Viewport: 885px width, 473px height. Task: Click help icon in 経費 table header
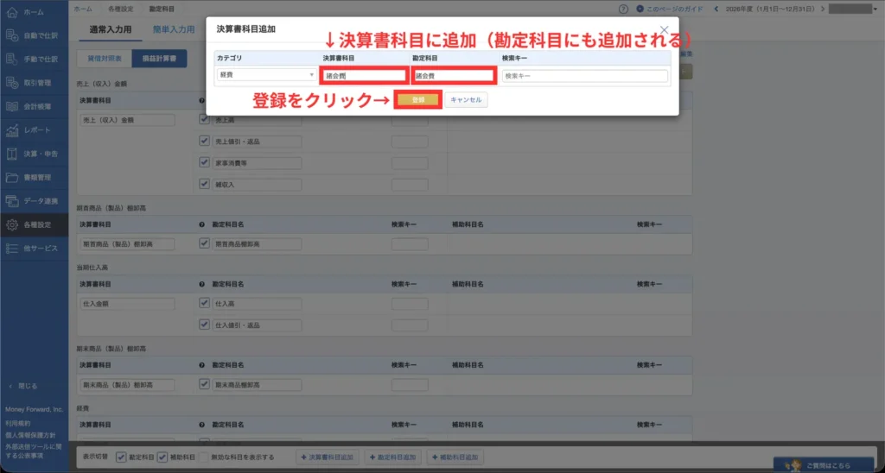click(x=202, y=425)
